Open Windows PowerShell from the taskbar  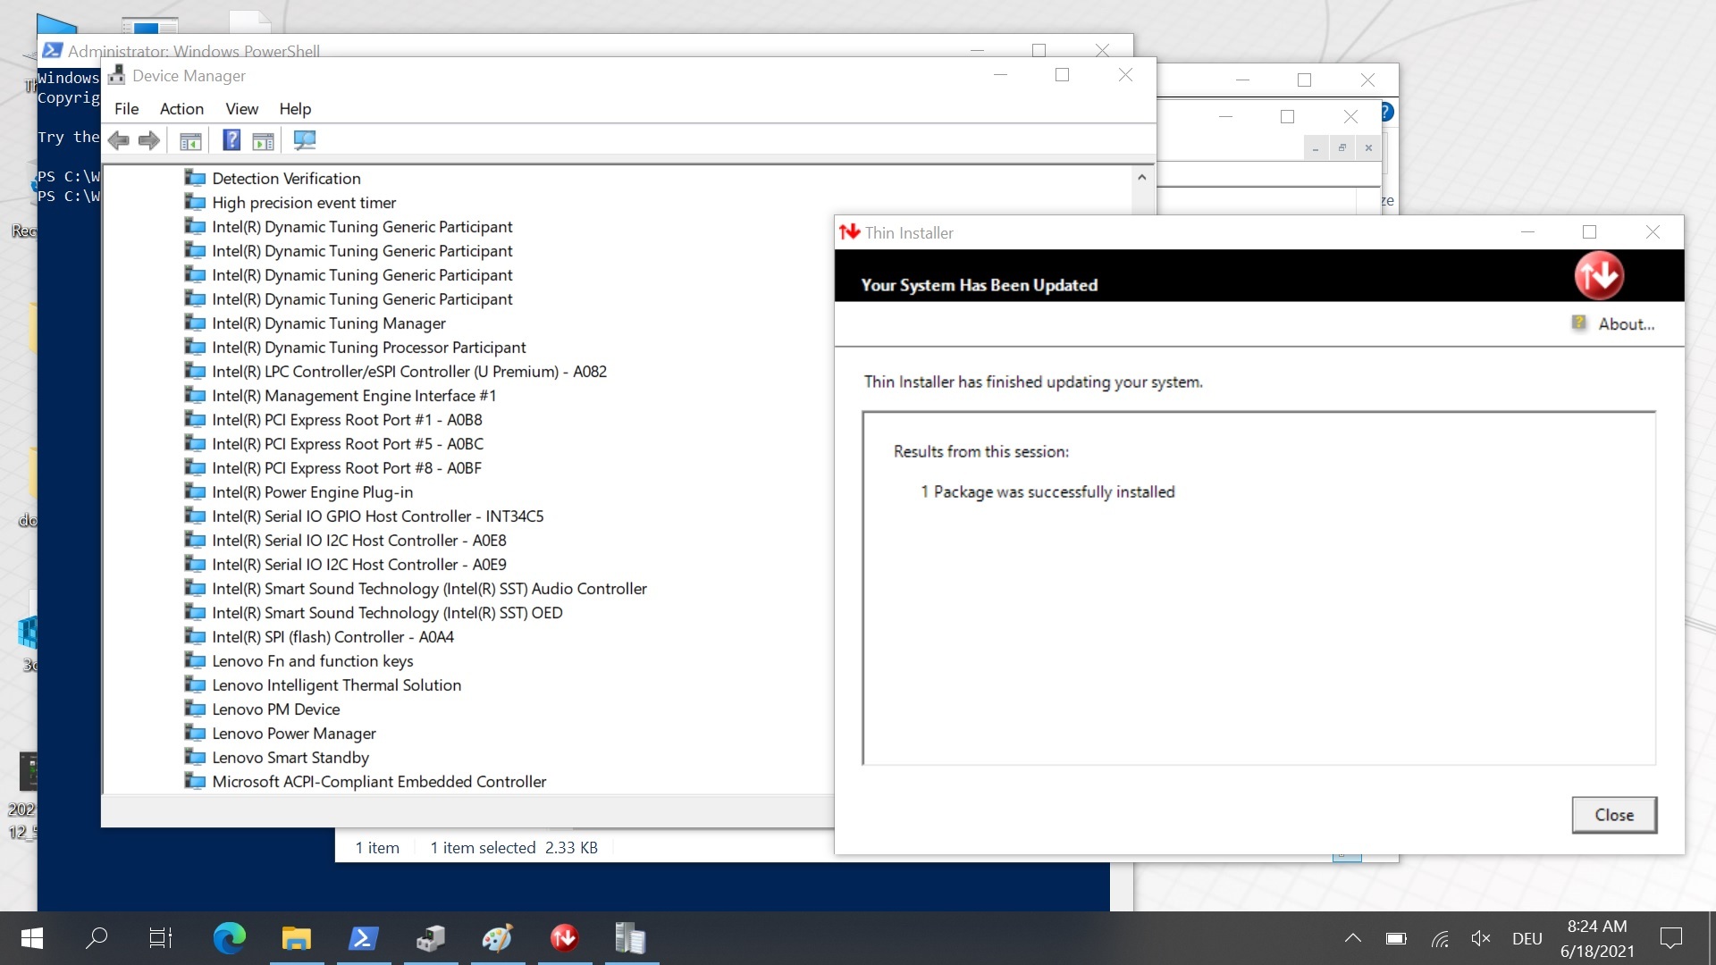[363, 937]
